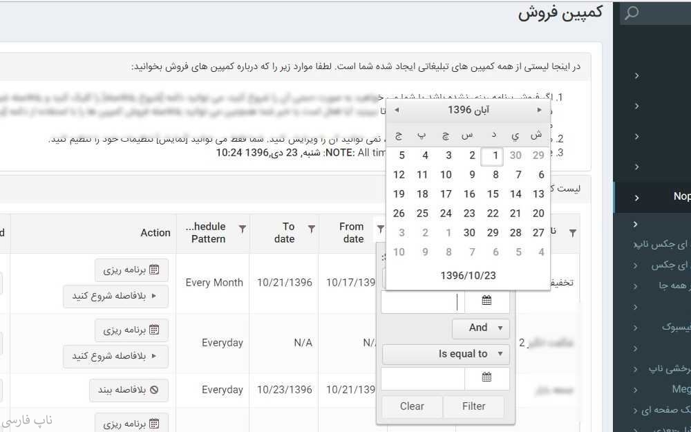Go to next month with the calendar's right arrow
This screenshot has width=691, height=432.
click(x=540, y=110)
